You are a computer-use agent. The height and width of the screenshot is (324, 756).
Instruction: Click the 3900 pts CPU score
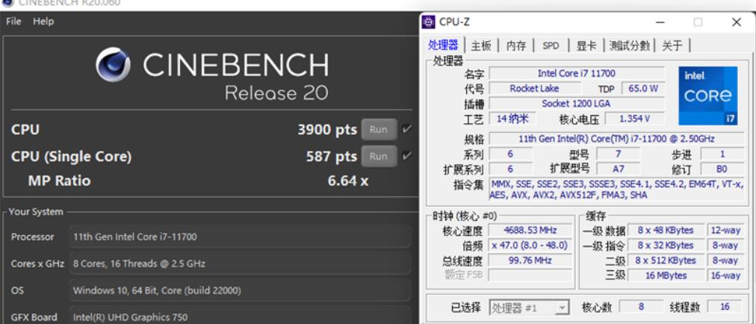[x=327, y=130]
